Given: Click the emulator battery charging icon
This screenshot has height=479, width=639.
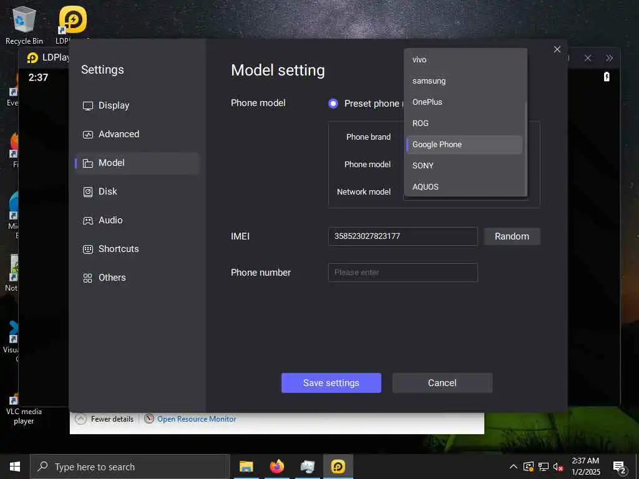Looking at the screenshot, I should (x=607, y=77).
